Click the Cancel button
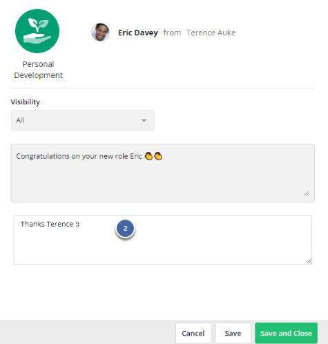 click(193, 333)
